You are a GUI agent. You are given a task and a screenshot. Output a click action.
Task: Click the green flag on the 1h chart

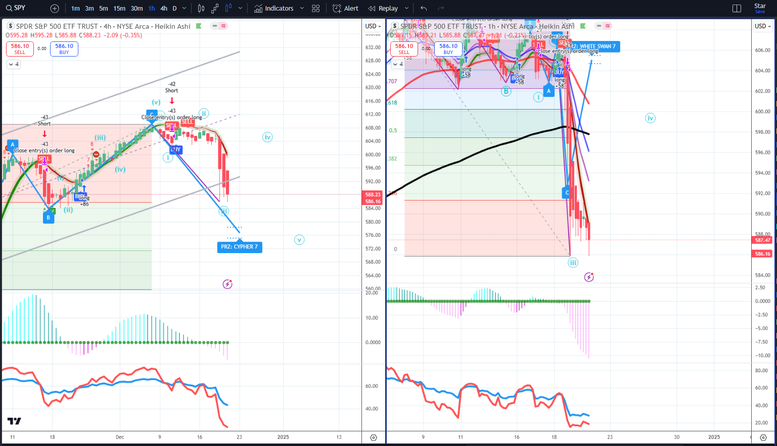coord(583,26)
